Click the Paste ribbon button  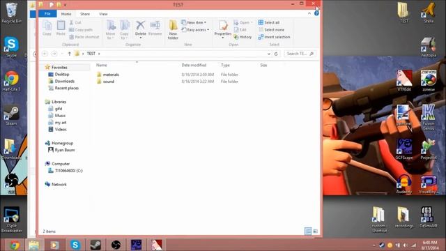click(61, 28)
